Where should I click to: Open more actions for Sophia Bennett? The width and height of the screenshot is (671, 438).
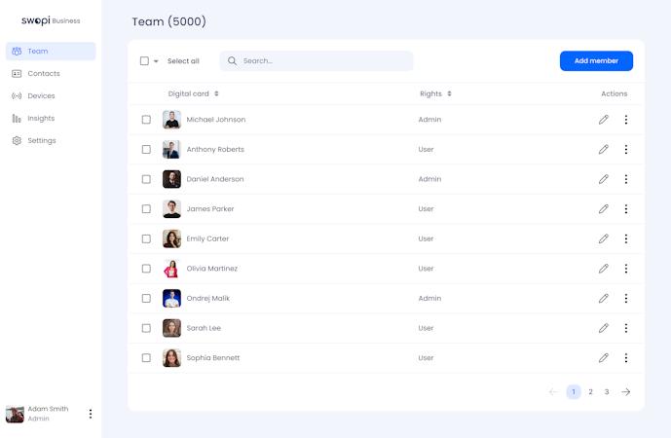coord(626,358)
